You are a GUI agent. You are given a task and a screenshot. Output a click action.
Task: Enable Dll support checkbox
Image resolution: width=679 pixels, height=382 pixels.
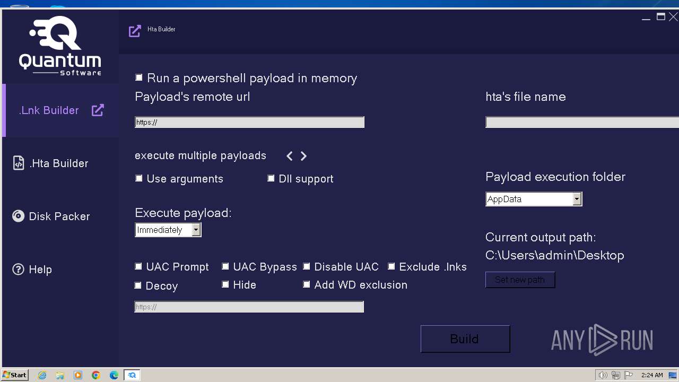271,178
